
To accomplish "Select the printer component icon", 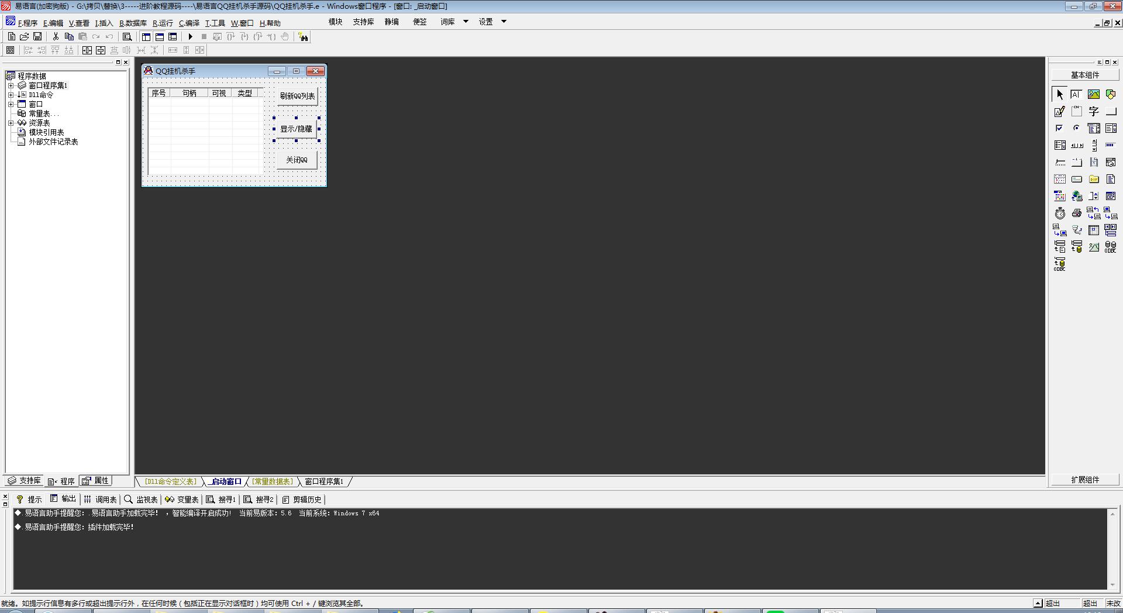I will pos(1076,213).
